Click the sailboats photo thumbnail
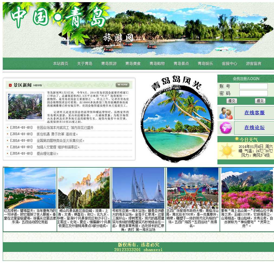Viewport: 274px width, 263px height. [138, 188]
